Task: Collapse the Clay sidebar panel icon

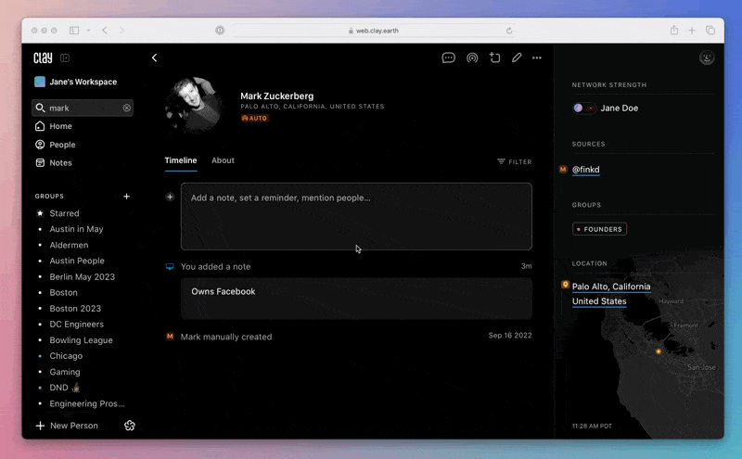Action: (x=65, y=57)
